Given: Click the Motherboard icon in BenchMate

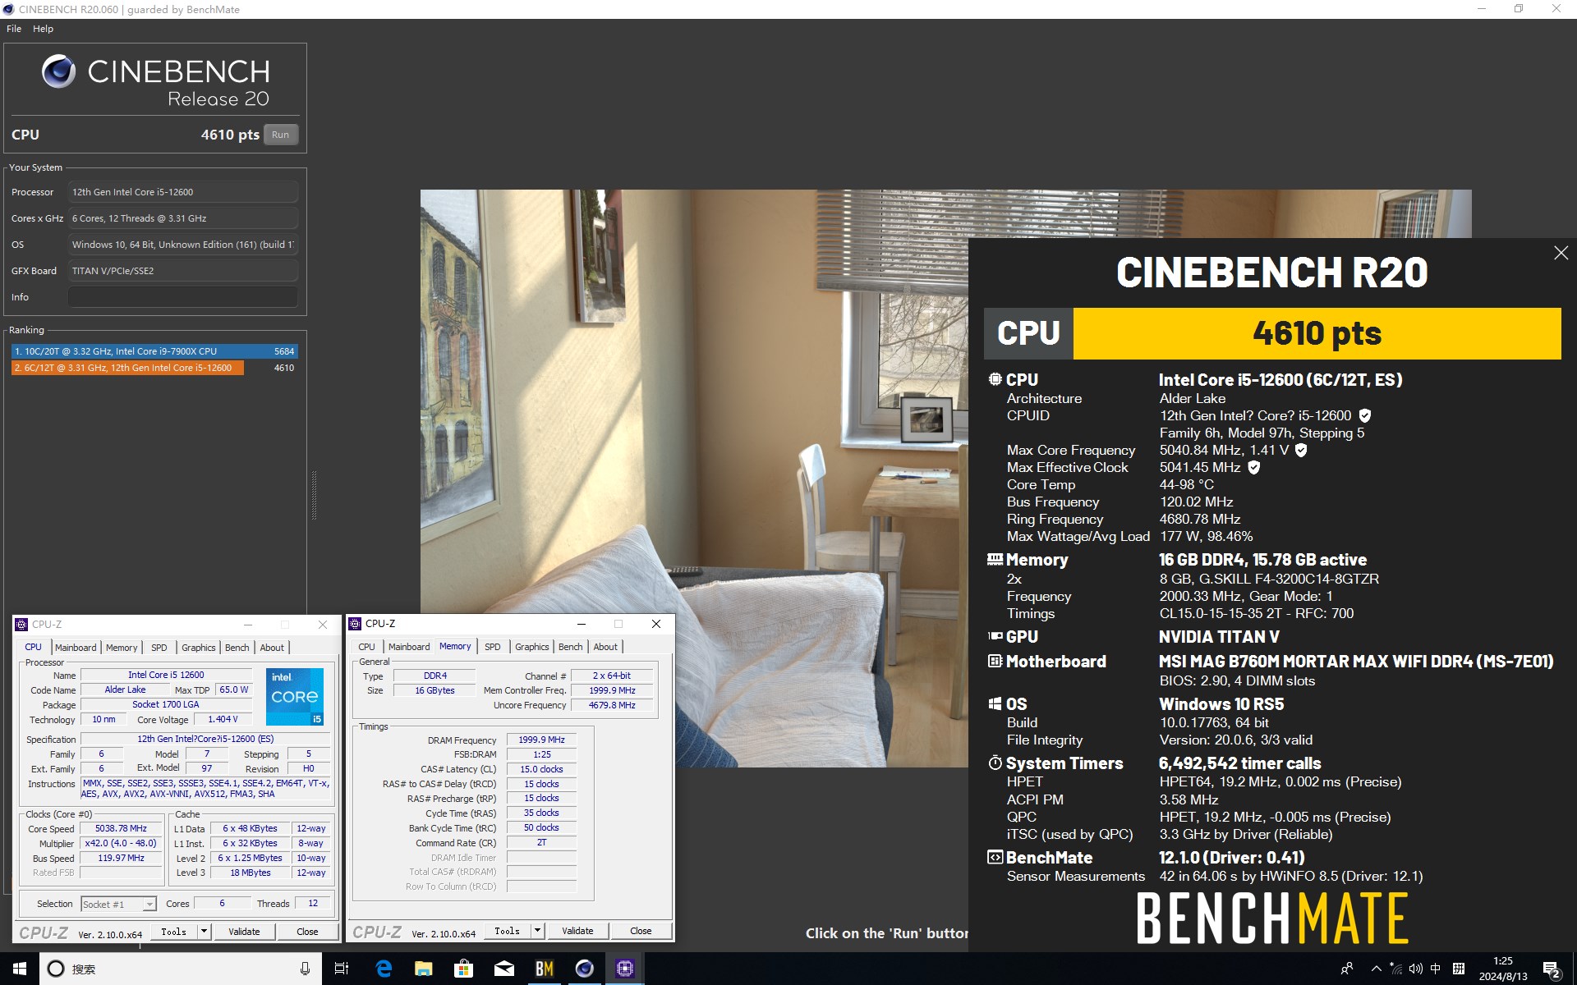Looking at the screenshot, I should coord(995,662).
